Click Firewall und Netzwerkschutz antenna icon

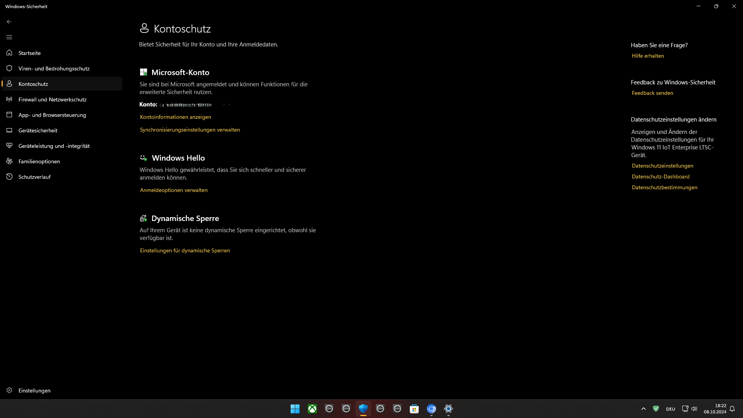tap(9, 99)
